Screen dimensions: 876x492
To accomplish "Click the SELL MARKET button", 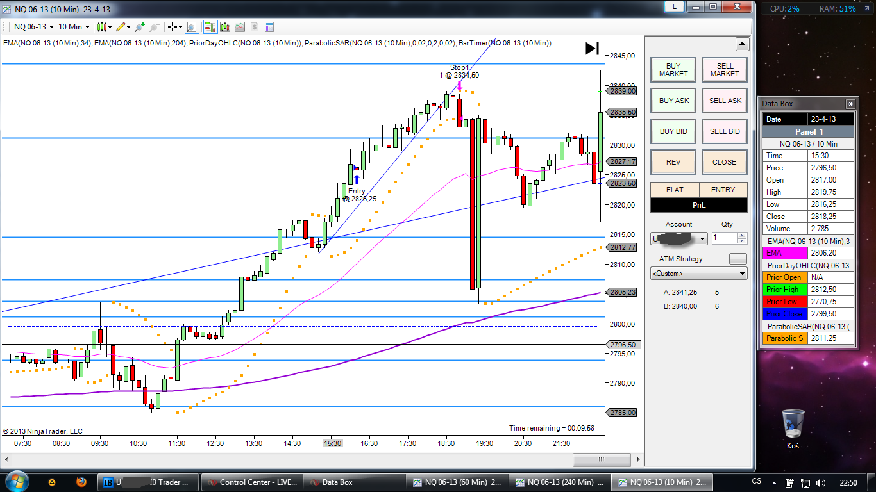I will pyautogui.click(x=725, y=70).
